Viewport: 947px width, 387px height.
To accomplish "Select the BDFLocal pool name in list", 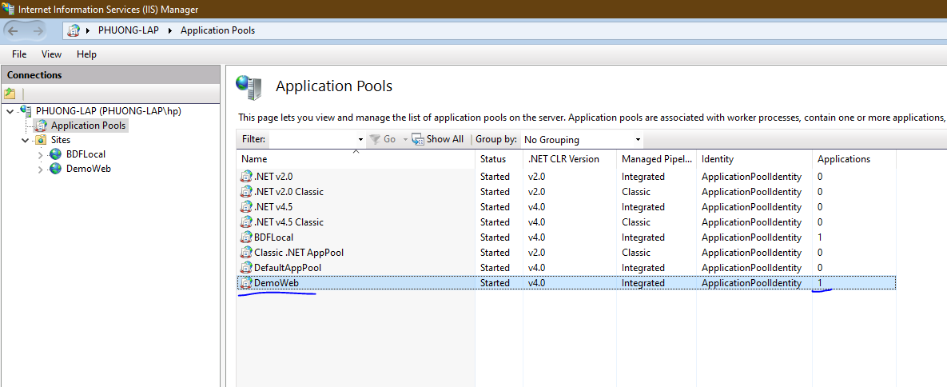I will coord(273,237).
